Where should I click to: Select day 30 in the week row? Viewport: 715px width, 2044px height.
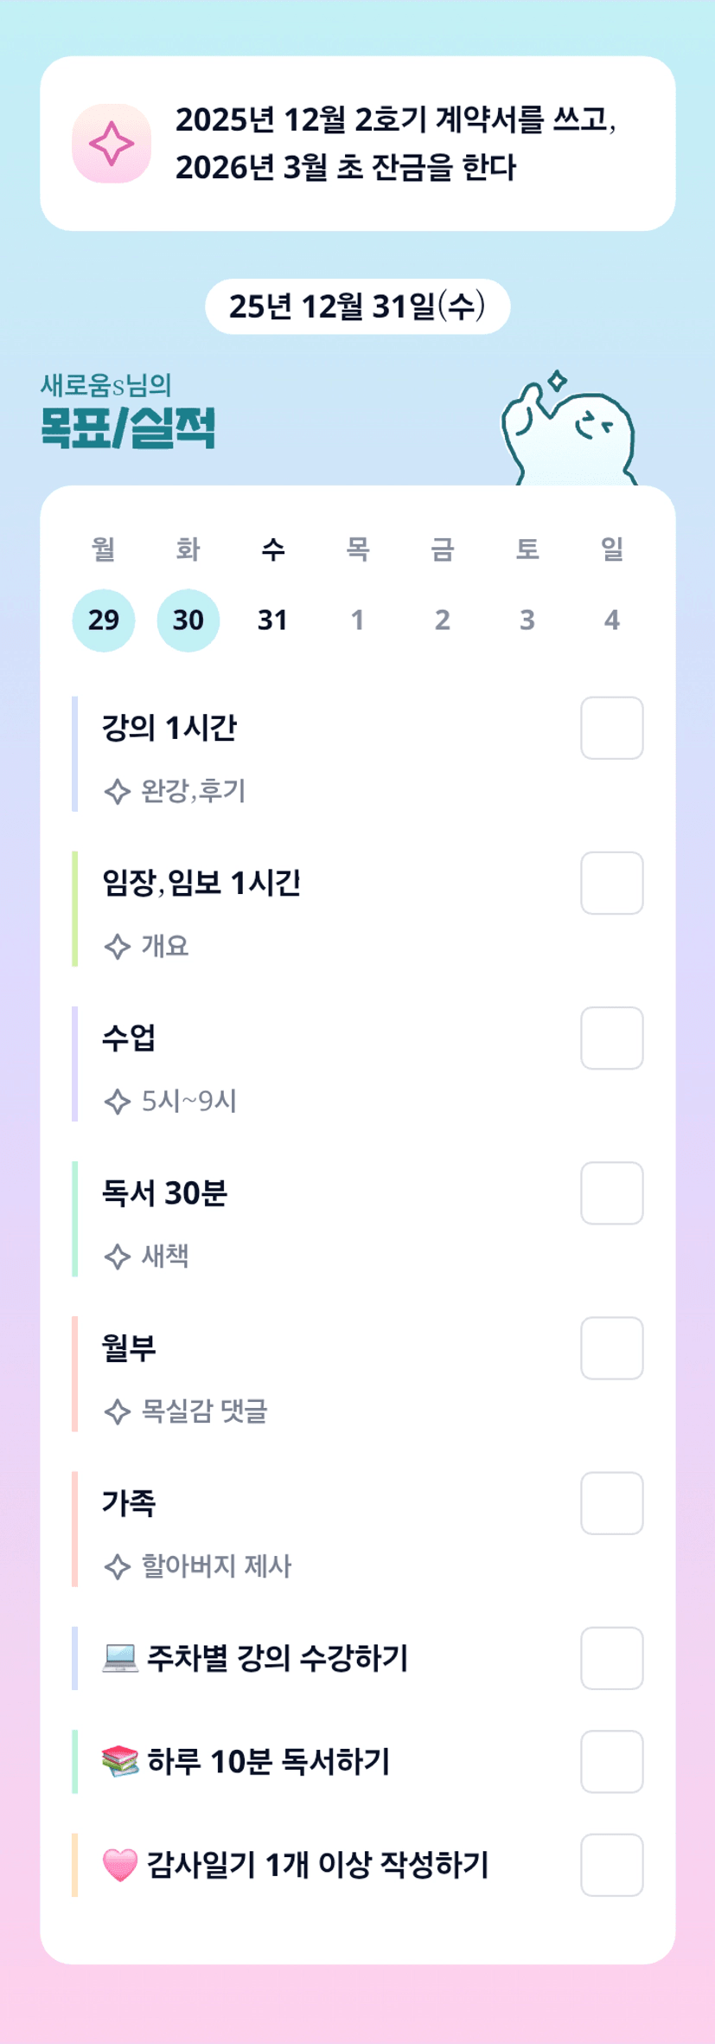[x=188, y=620]
